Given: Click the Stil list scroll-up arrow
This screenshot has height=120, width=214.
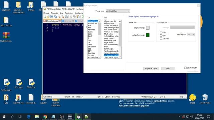Looking at the screenshot, I should point(120,21).
